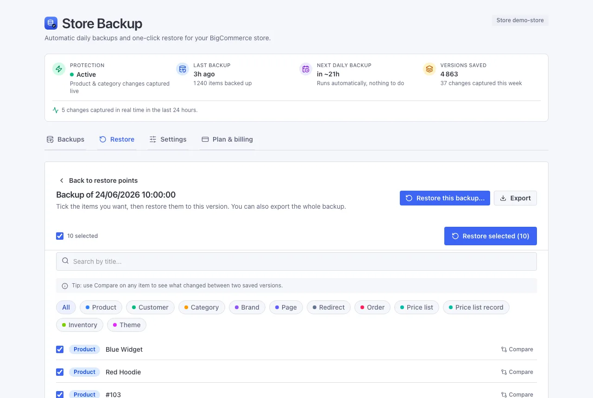Uncheck the Red Hoodie checkbox
This screenshot has width=593, height=398.
(60, 372)
